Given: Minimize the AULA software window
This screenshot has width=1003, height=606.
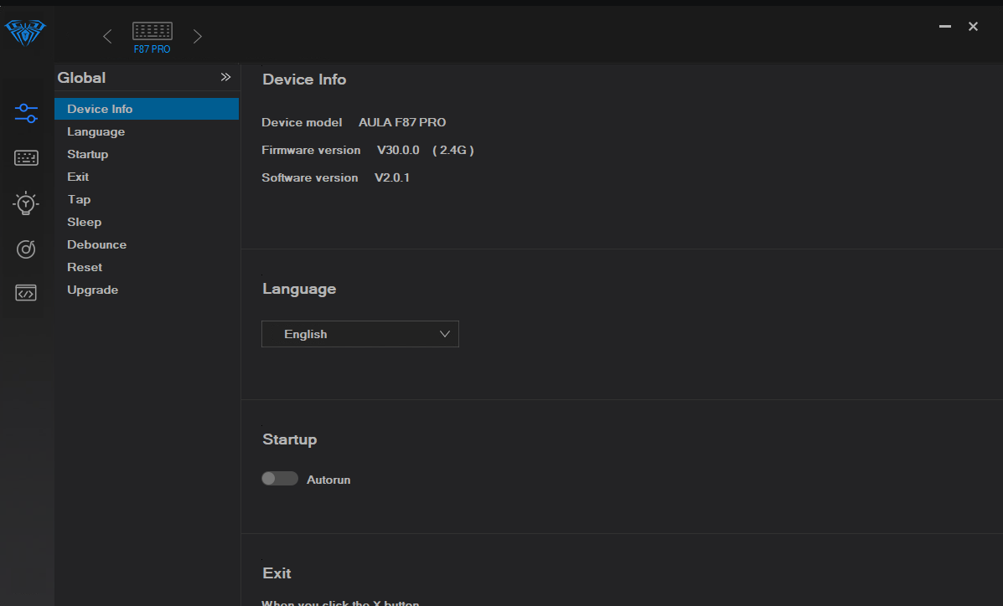Looking at the screenshot, I should click(945, 26).
